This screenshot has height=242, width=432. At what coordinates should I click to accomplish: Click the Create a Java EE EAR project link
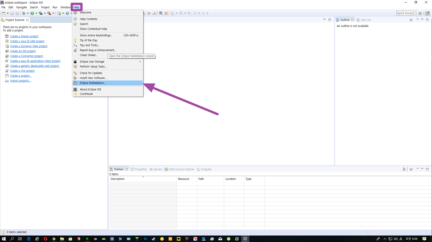pos(27,41)
